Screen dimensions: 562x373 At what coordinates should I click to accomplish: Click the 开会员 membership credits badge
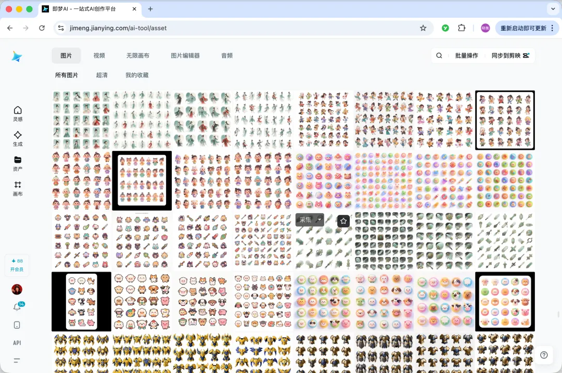17,265
